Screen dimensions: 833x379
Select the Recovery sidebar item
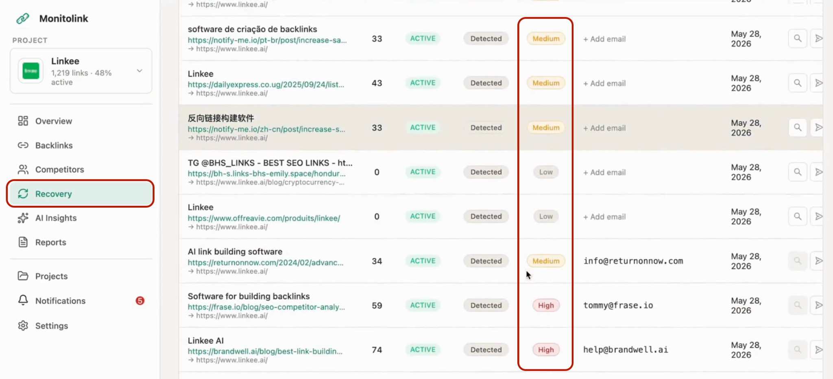[81, 194]
